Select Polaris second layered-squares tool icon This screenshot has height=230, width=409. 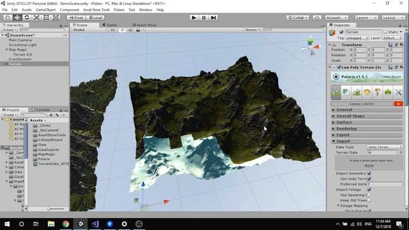(346, 92)
